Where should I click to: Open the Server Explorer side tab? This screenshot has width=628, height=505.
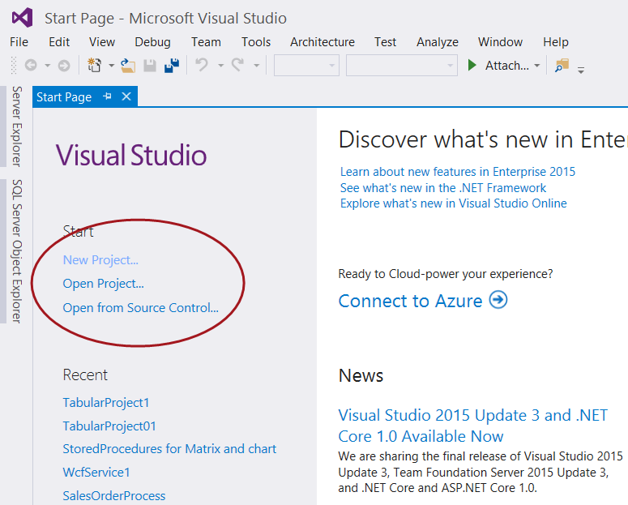coord(16,126)
